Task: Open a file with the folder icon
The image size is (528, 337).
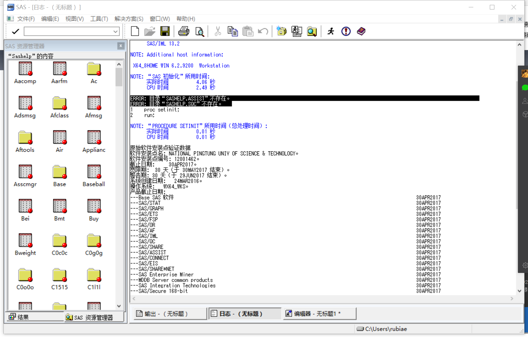Action: point(150,31)
